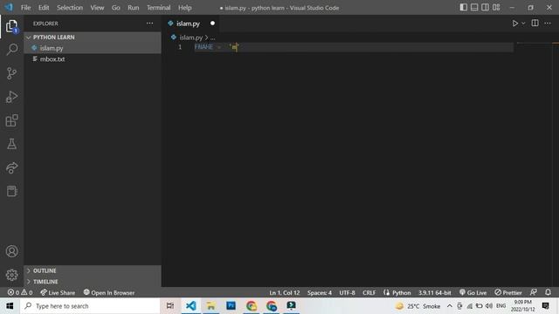Collapse the PYTHON LEARN folder
The width and height of the screenshot is (559, 314).
93,37
